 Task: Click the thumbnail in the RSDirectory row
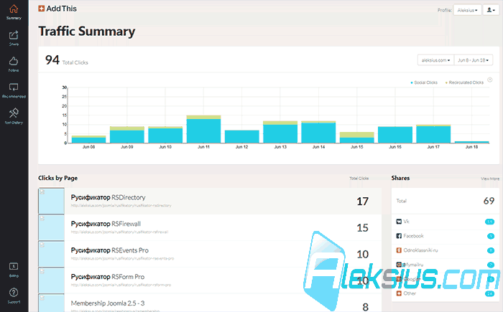coord(51,201)
